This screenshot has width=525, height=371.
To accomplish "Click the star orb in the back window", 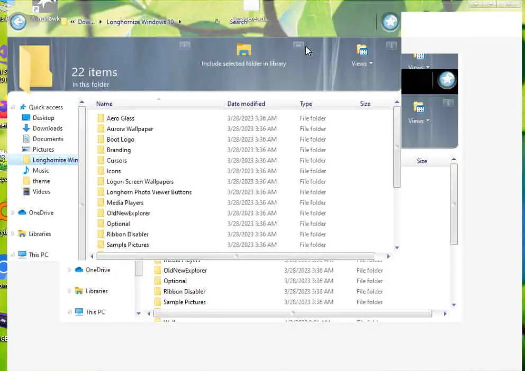I will pyautogui.click(x=447, y=80).
